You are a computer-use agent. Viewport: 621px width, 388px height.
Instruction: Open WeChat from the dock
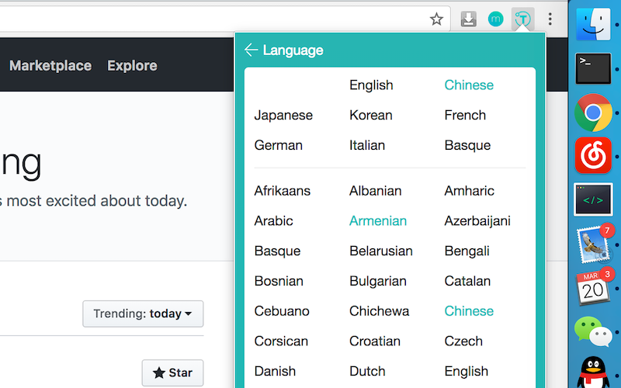point(594,332)
